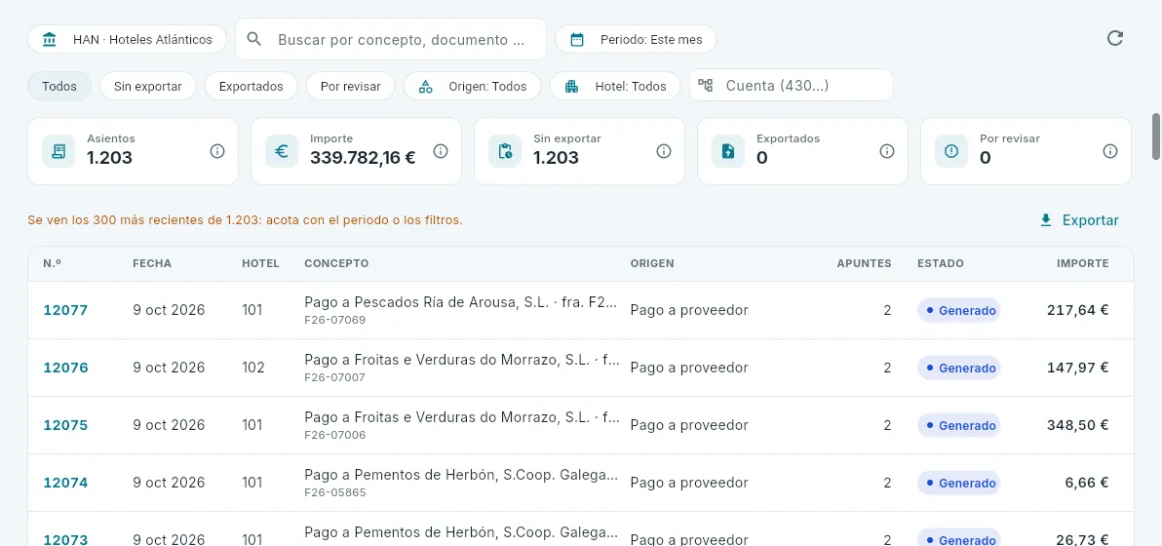
Task: Click the N.º column header
Action: tap(52, 263)
